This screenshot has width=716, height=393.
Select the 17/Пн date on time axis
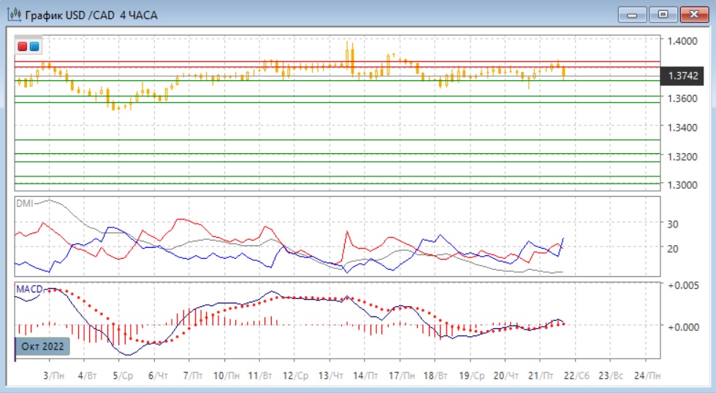pyautogui.click(x=403, y=376)
